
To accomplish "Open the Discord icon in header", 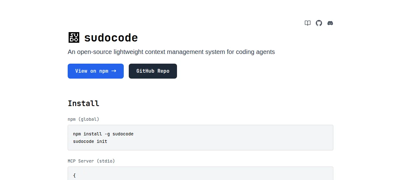I will 330,23.
